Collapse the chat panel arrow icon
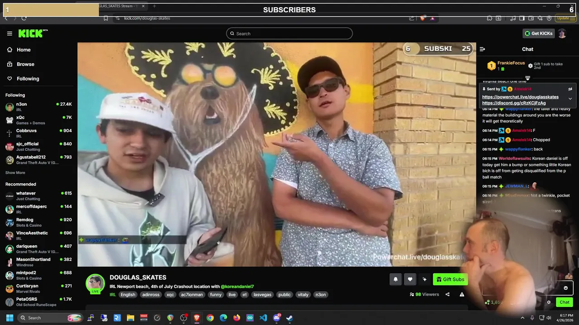579x325 pixels. [482, 49]
